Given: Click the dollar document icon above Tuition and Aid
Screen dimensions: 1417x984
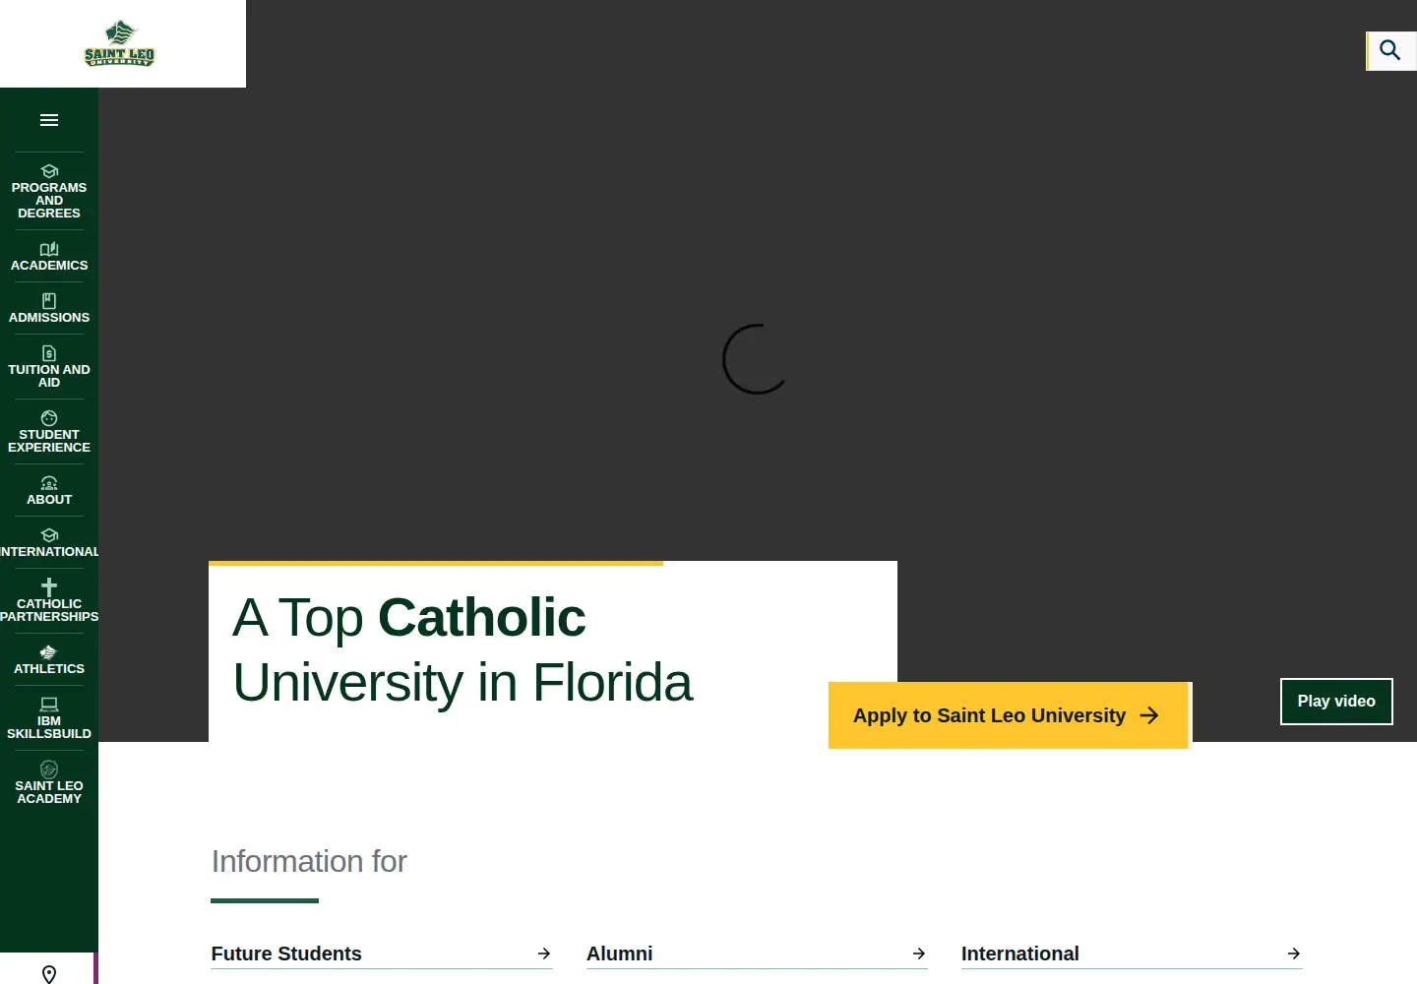Looking at the screenshot, I should [x=49, y=353].
